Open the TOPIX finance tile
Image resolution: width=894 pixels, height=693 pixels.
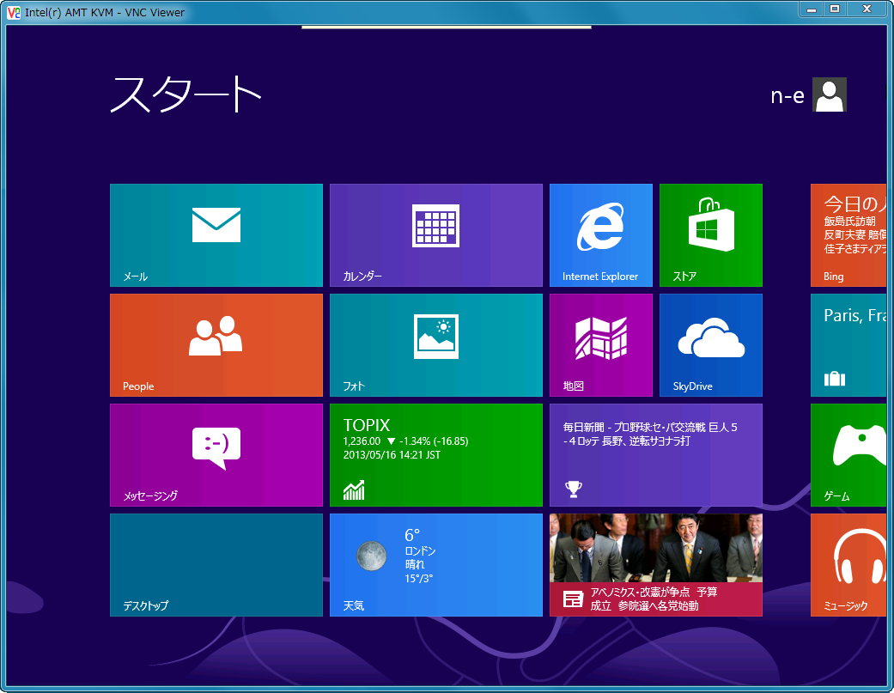pyautogui.click(x=436, y=455)
